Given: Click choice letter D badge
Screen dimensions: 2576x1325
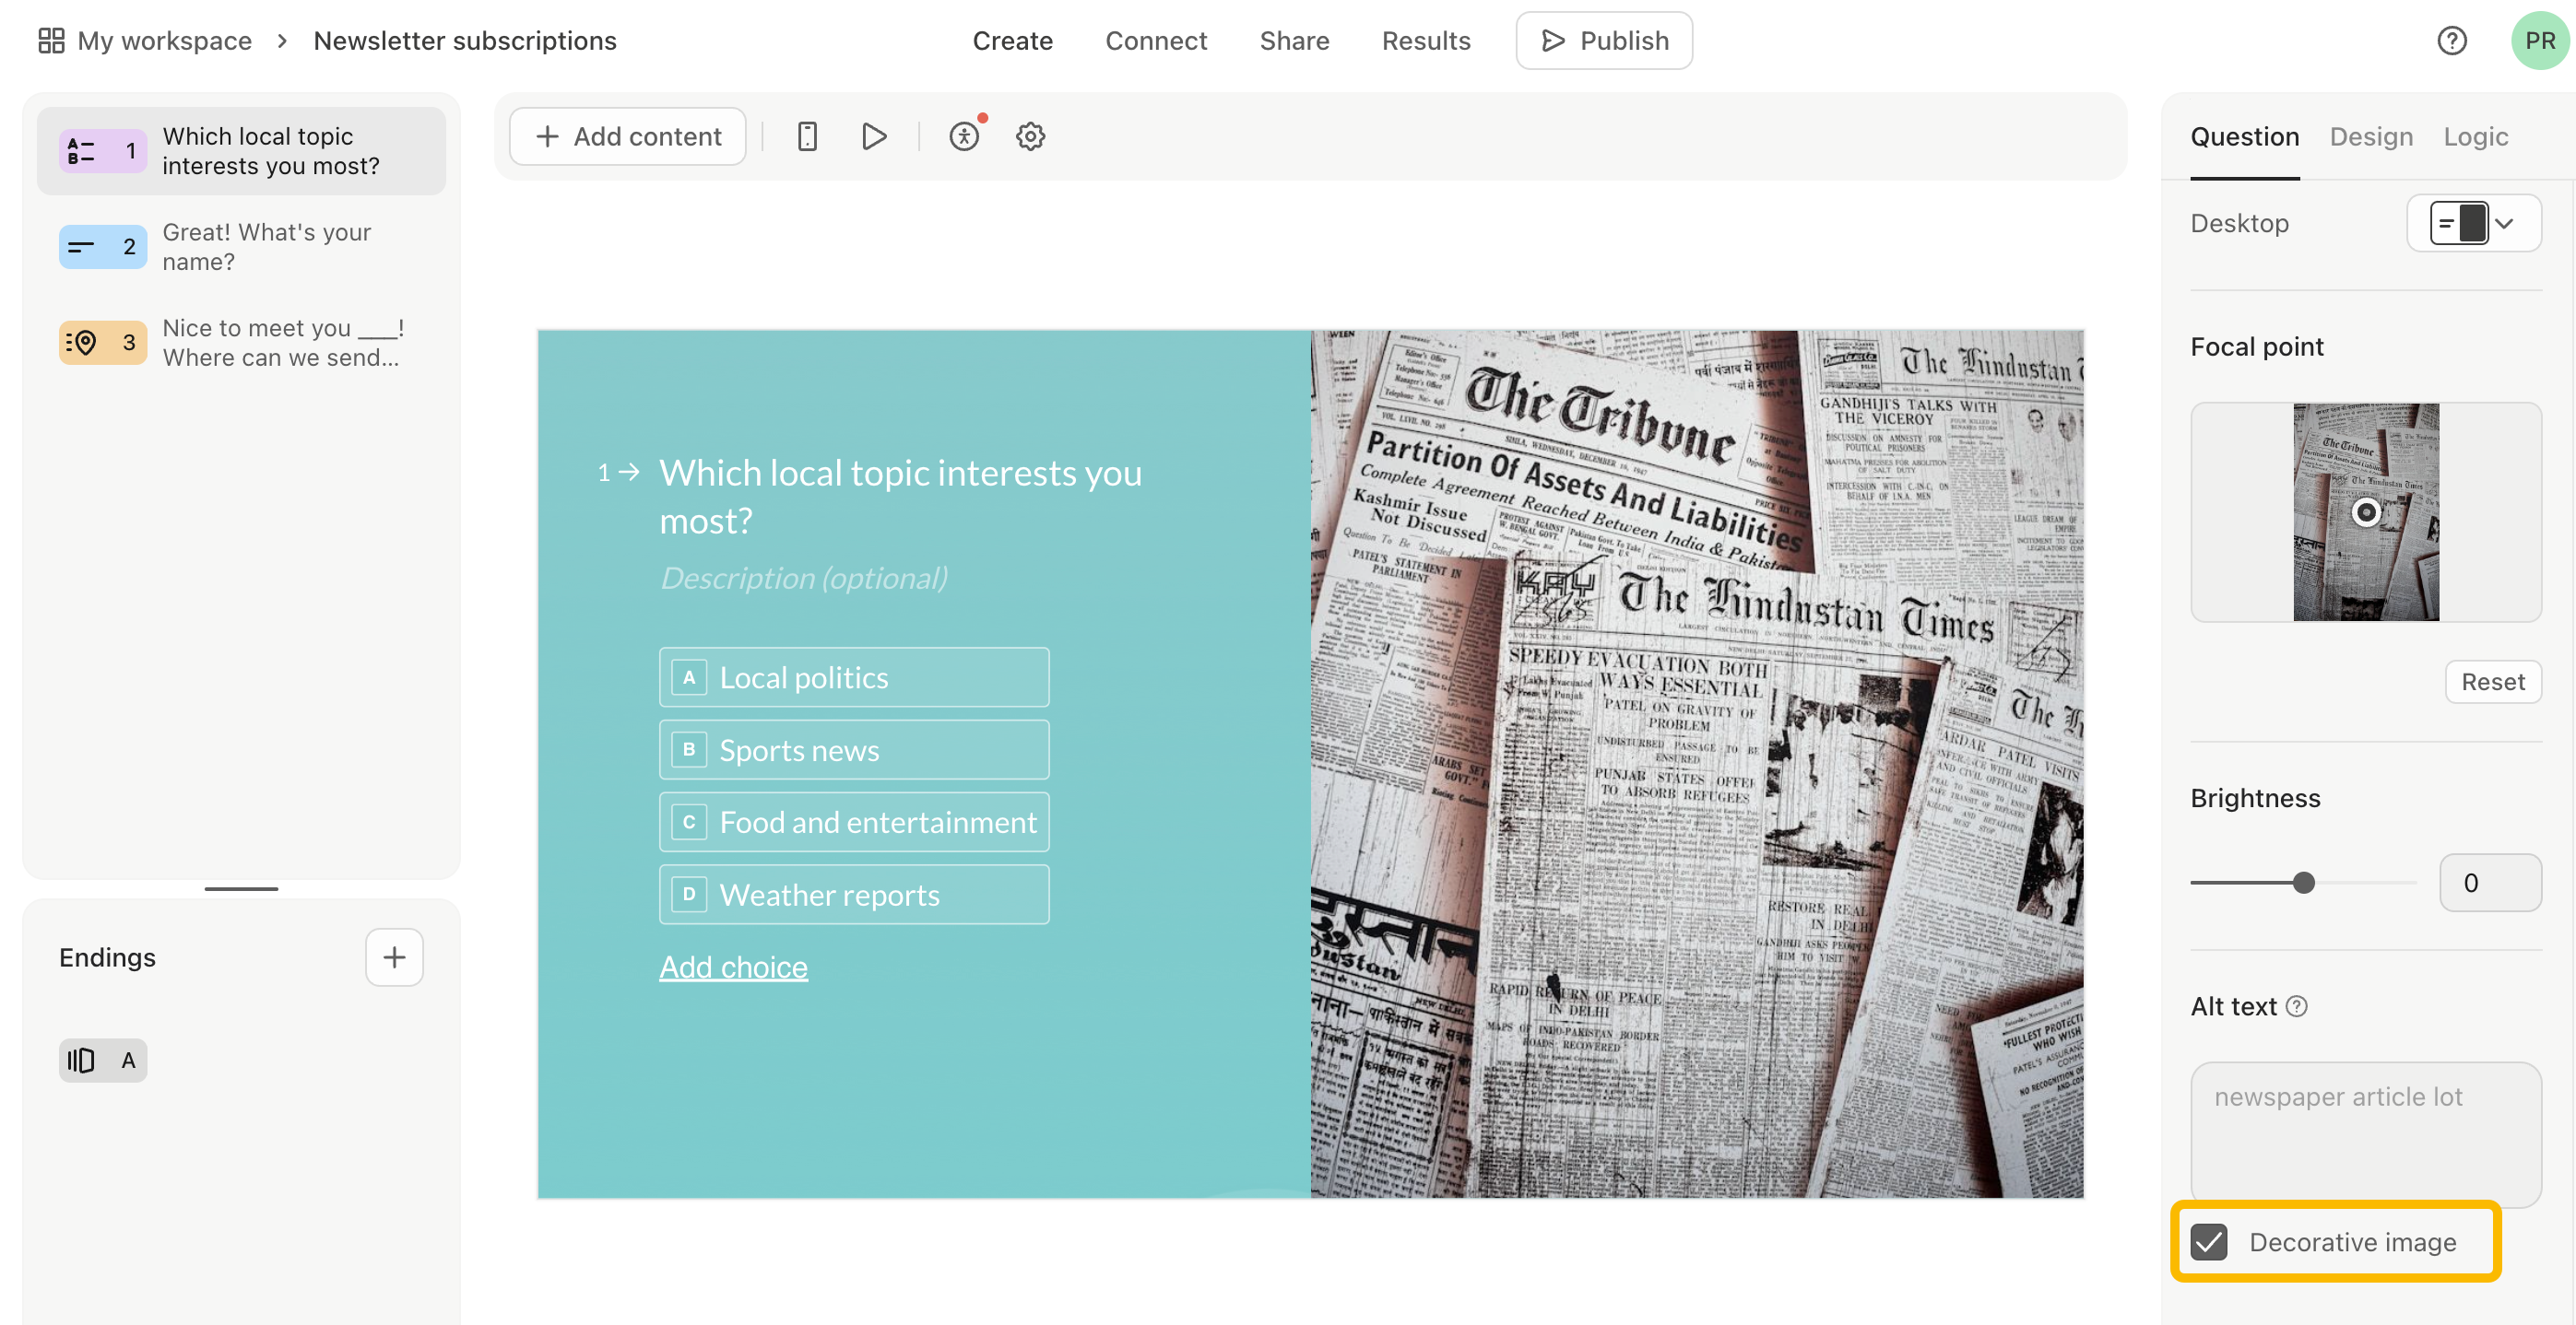Looking at the screenshot, I should pos(688,895).
